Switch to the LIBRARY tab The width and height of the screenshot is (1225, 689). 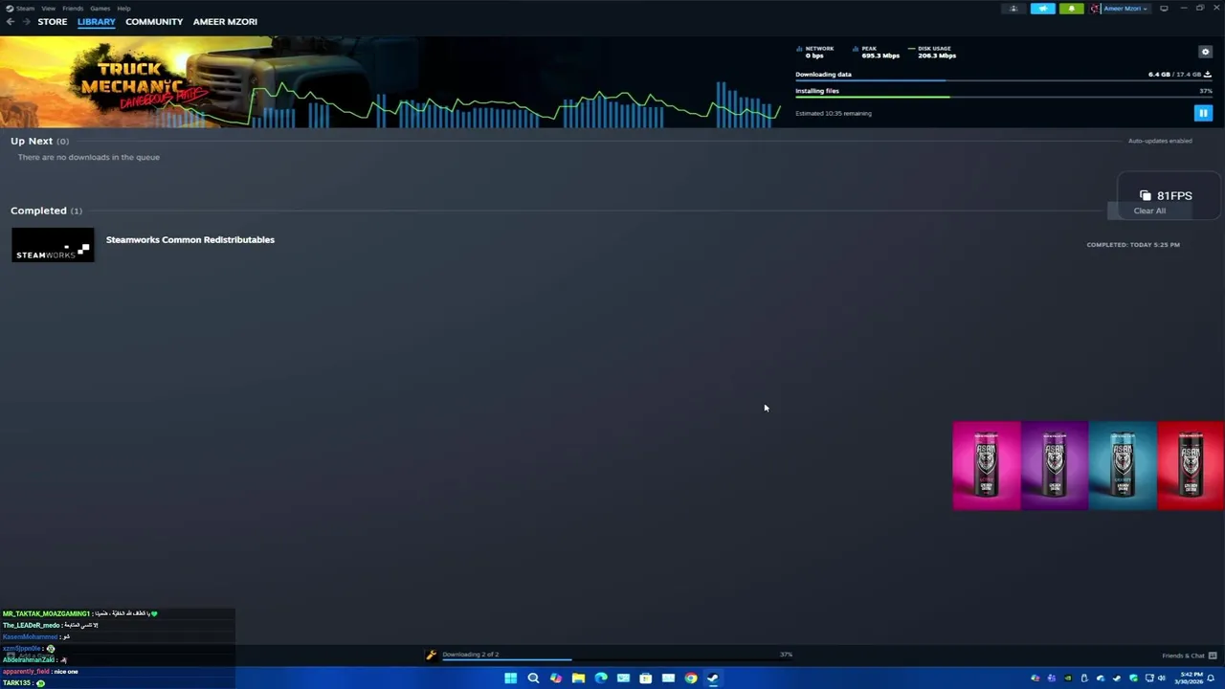tap(96, 21)
